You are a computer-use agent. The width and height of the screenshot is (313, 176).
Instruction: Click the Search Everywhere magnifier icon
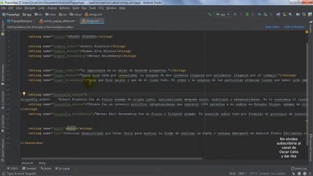304,14
